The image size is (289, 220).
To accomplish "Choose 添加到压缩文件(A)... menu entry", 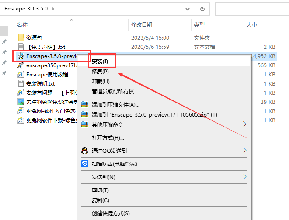I will pos(115,105).
